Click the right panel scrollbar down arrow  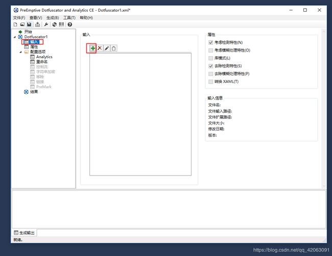point(324,186)
